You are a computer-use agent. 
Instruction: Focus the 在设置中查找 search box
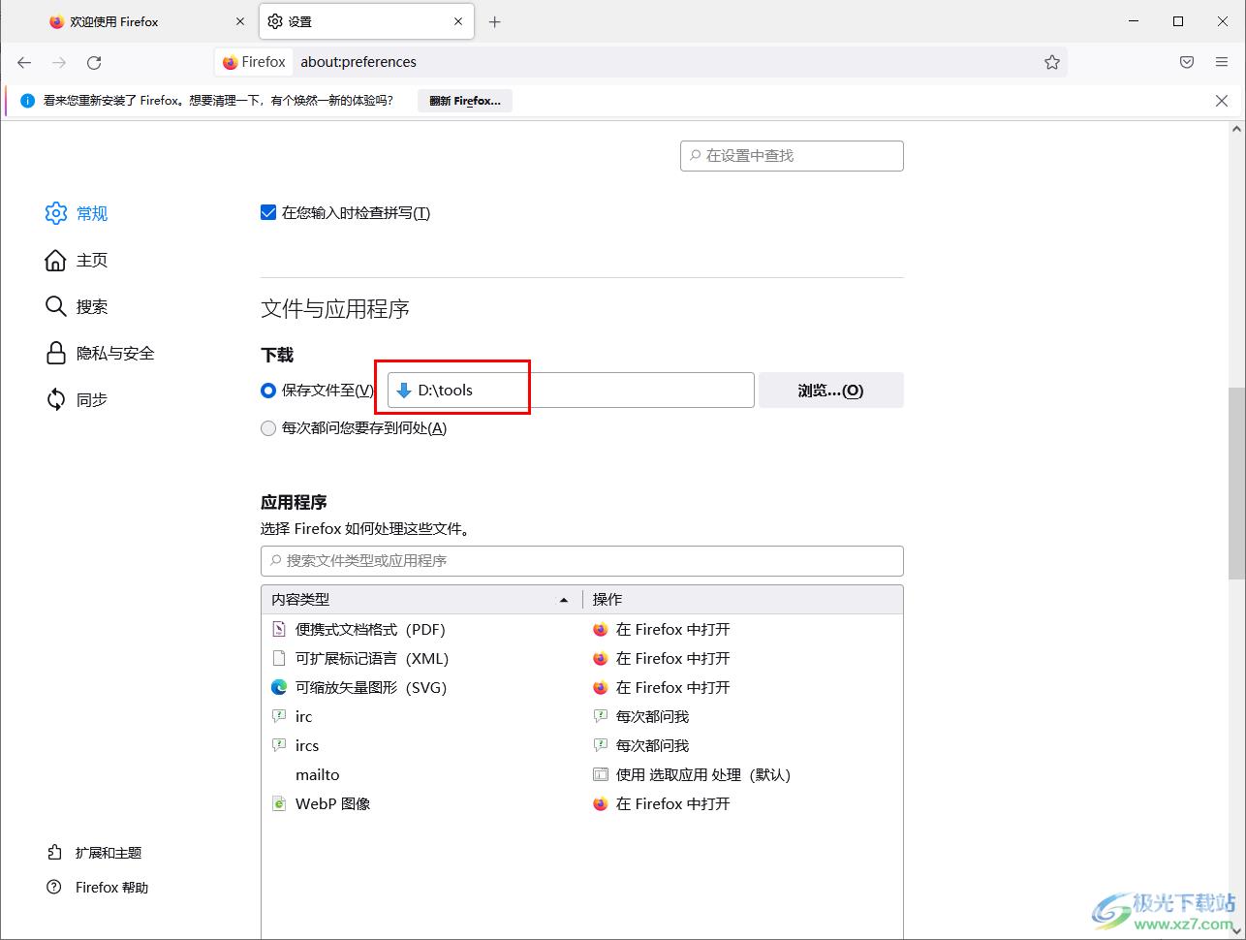[x=792, y=156]
